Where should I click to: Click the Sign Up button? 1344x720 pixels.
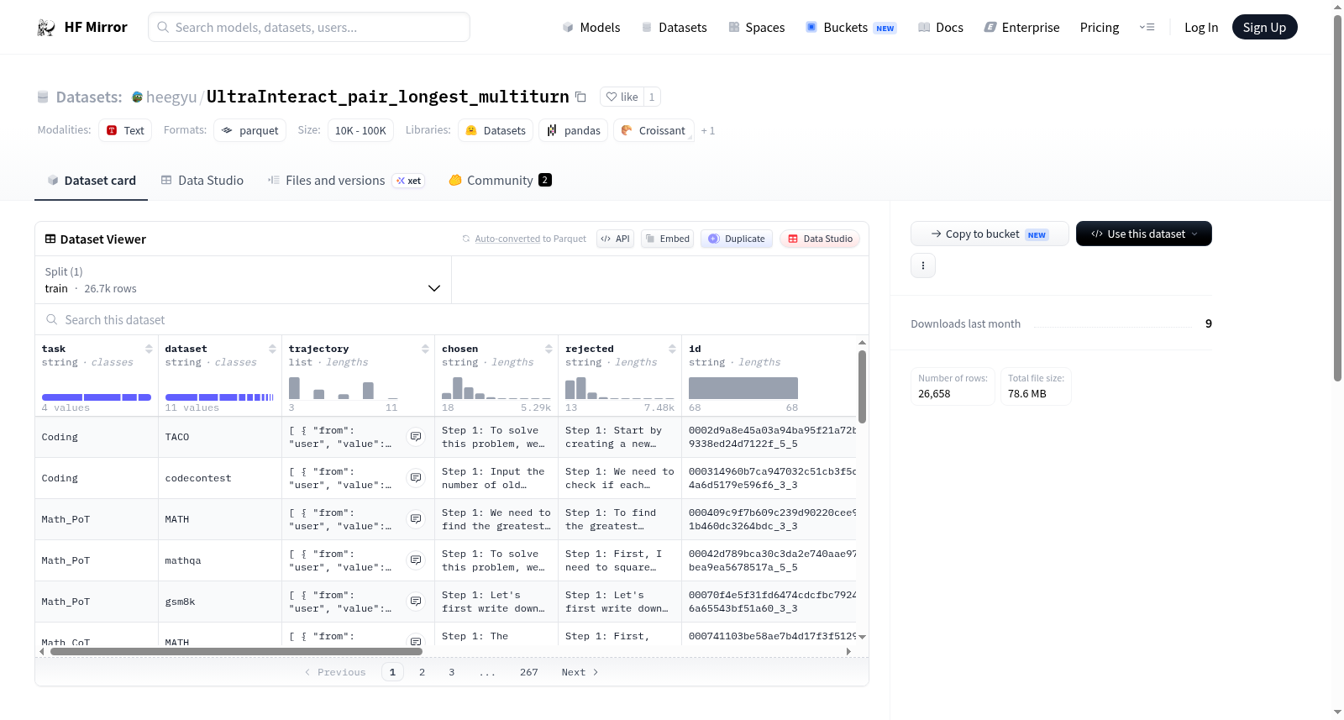point(1264,27)
